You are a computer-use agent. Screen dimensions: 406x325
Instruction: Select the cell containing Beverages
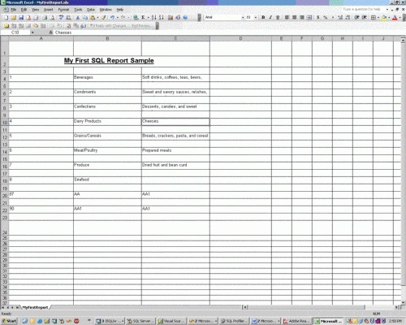point(107,78)
